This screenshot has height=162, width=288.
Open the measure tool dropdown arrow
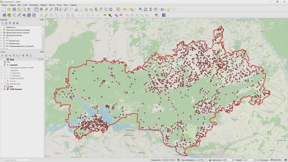click(165, 9)
